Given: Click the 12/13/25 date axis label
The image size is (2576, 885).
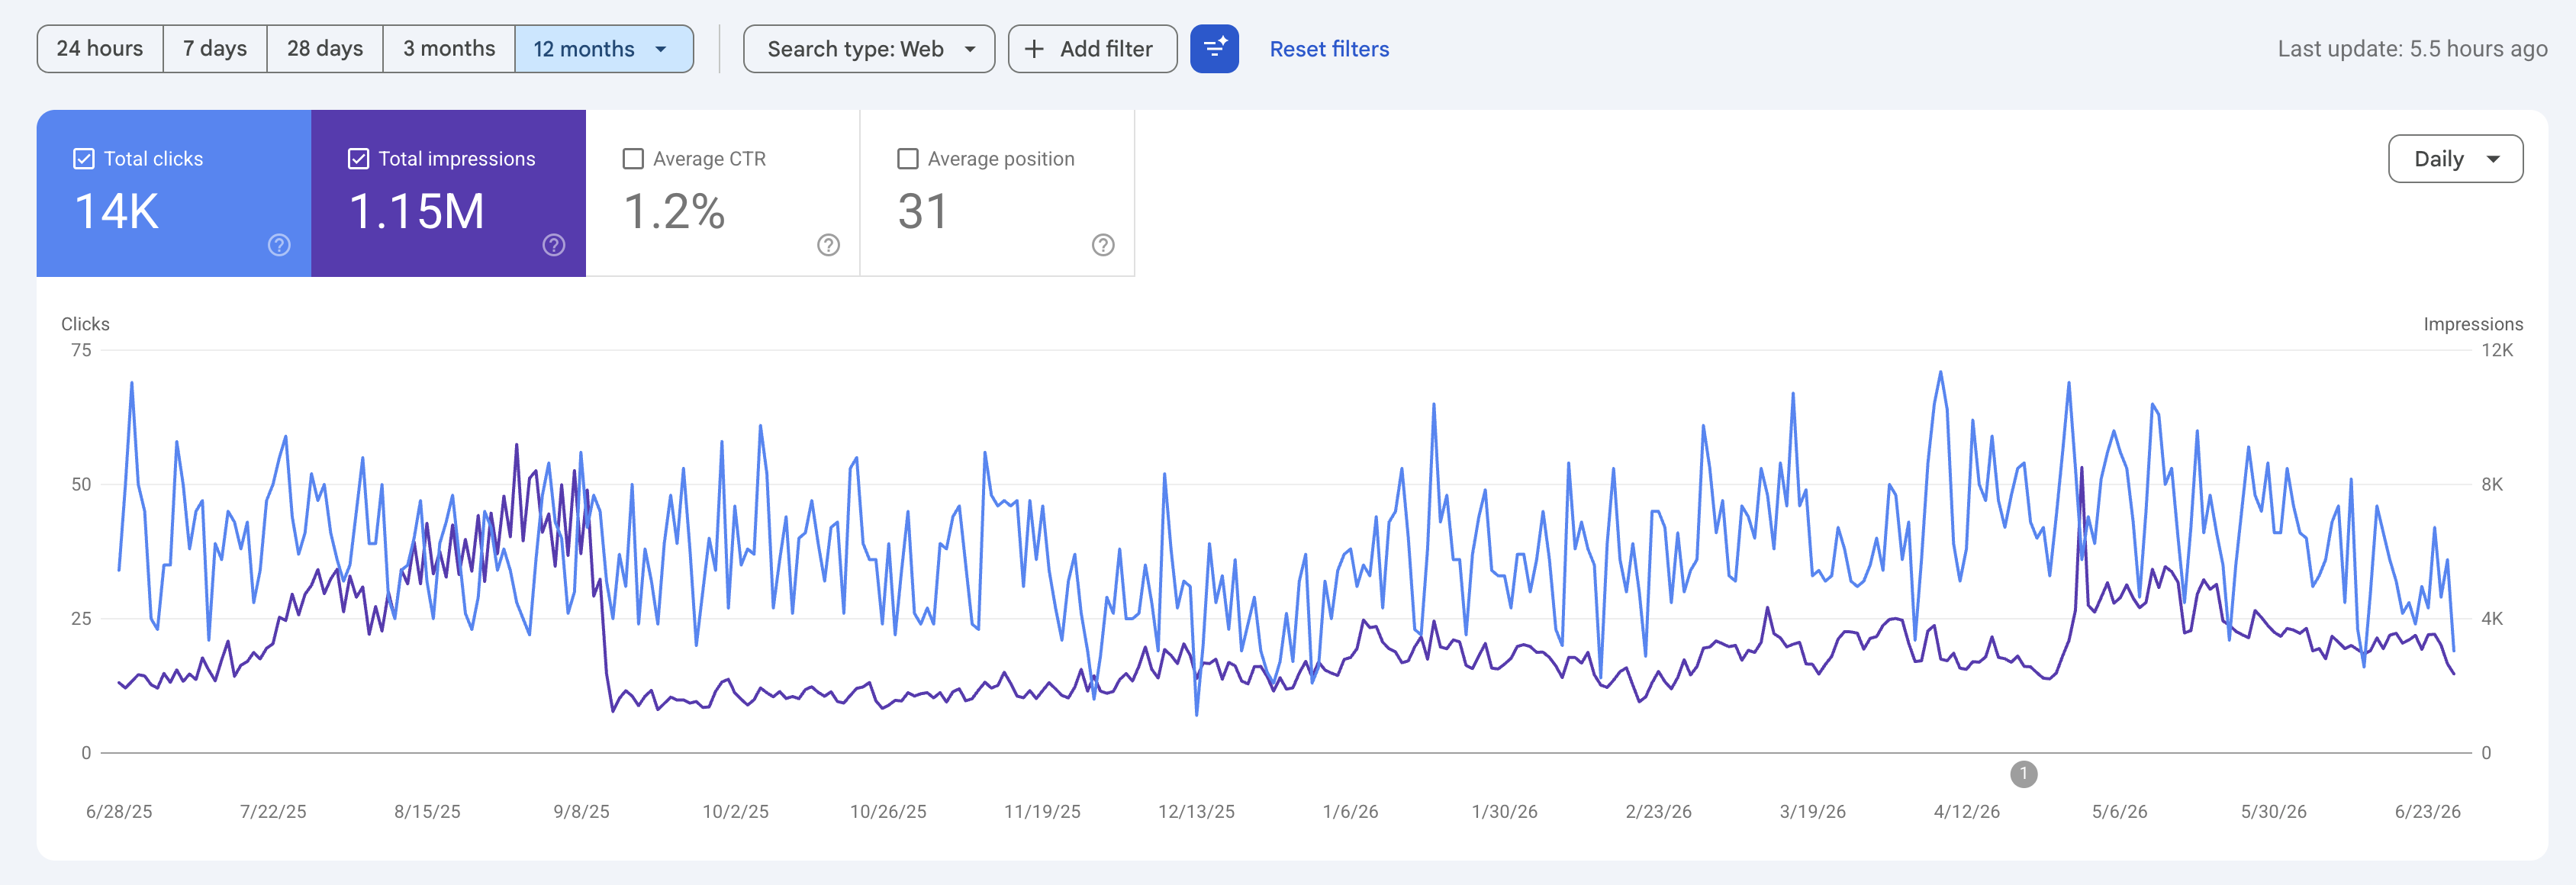Looking at the screenshot, I should 1196,812.
